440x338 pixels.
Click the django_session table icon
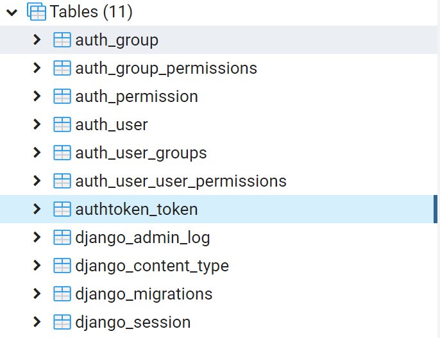click(x=62, y=322)
